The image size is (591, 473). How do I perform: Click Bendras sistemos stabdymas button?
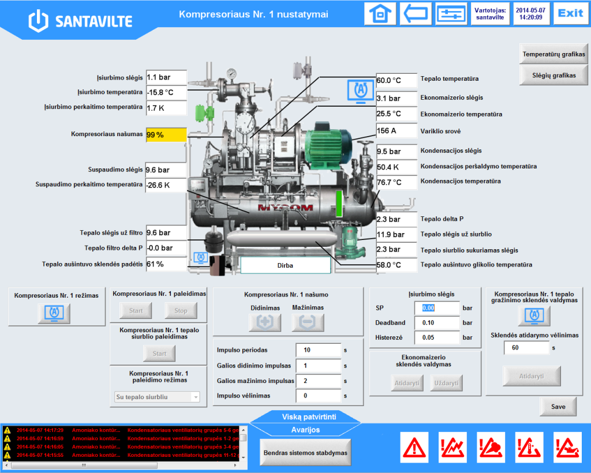point(305,453)
